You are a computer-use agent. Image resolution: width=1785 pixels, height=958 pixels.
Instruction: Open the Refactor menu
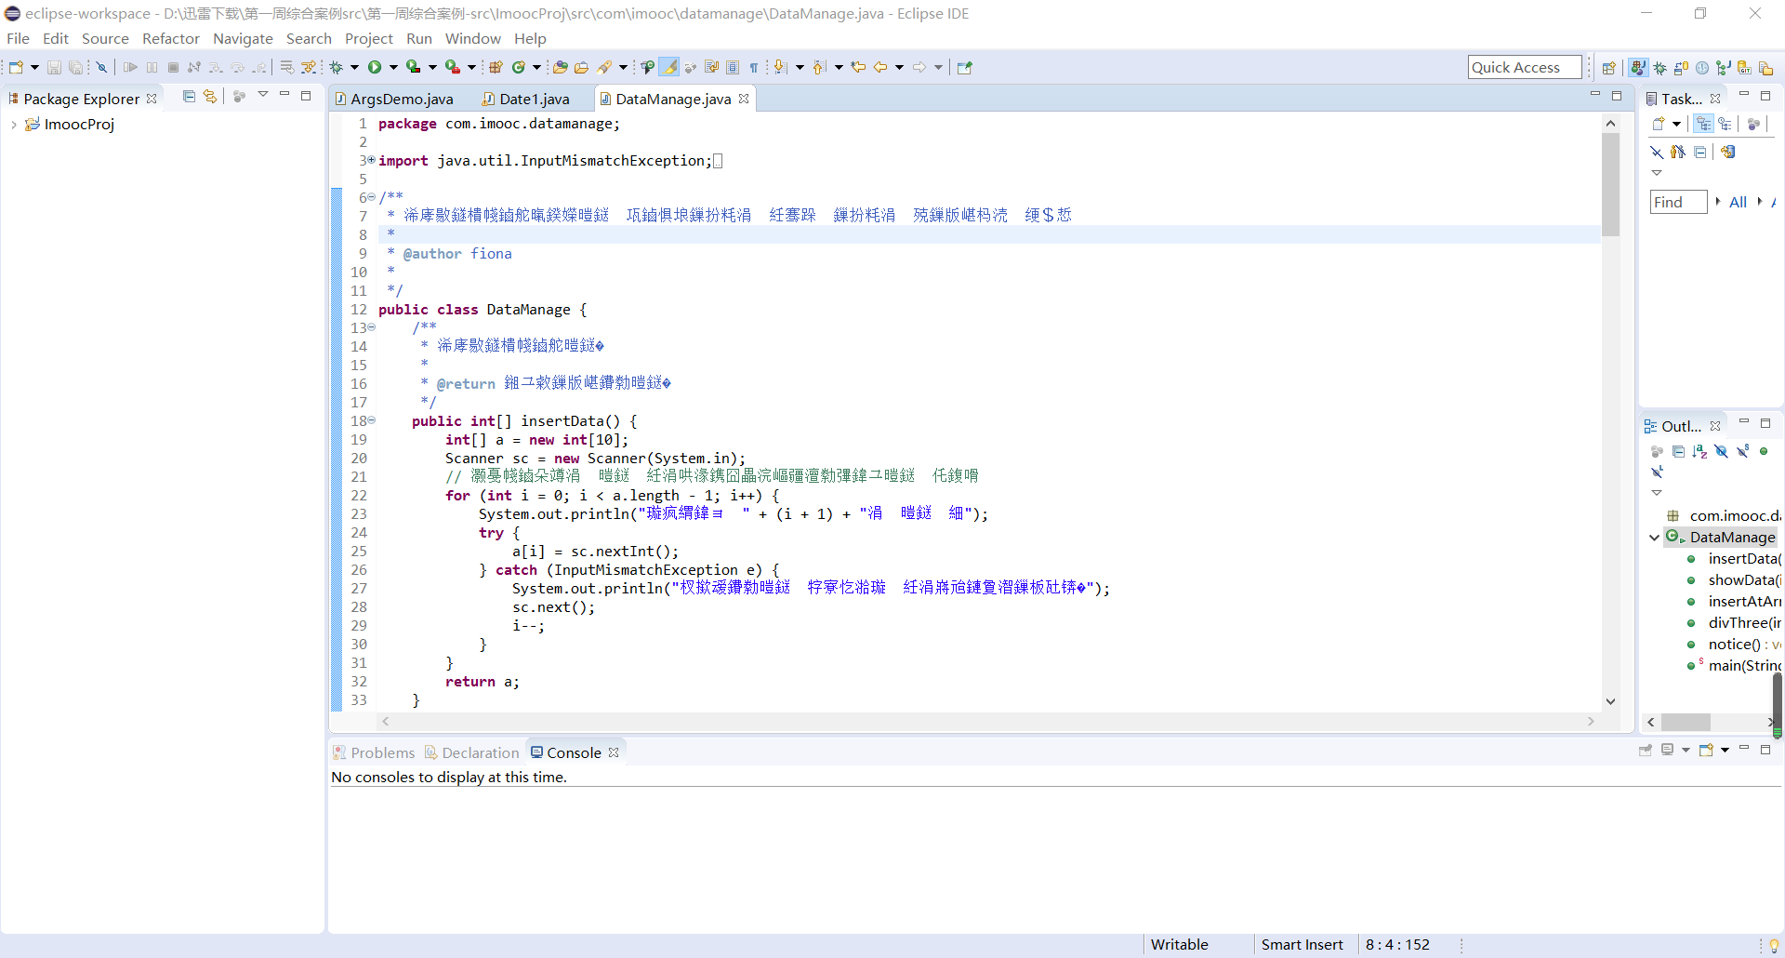point(171,38)
